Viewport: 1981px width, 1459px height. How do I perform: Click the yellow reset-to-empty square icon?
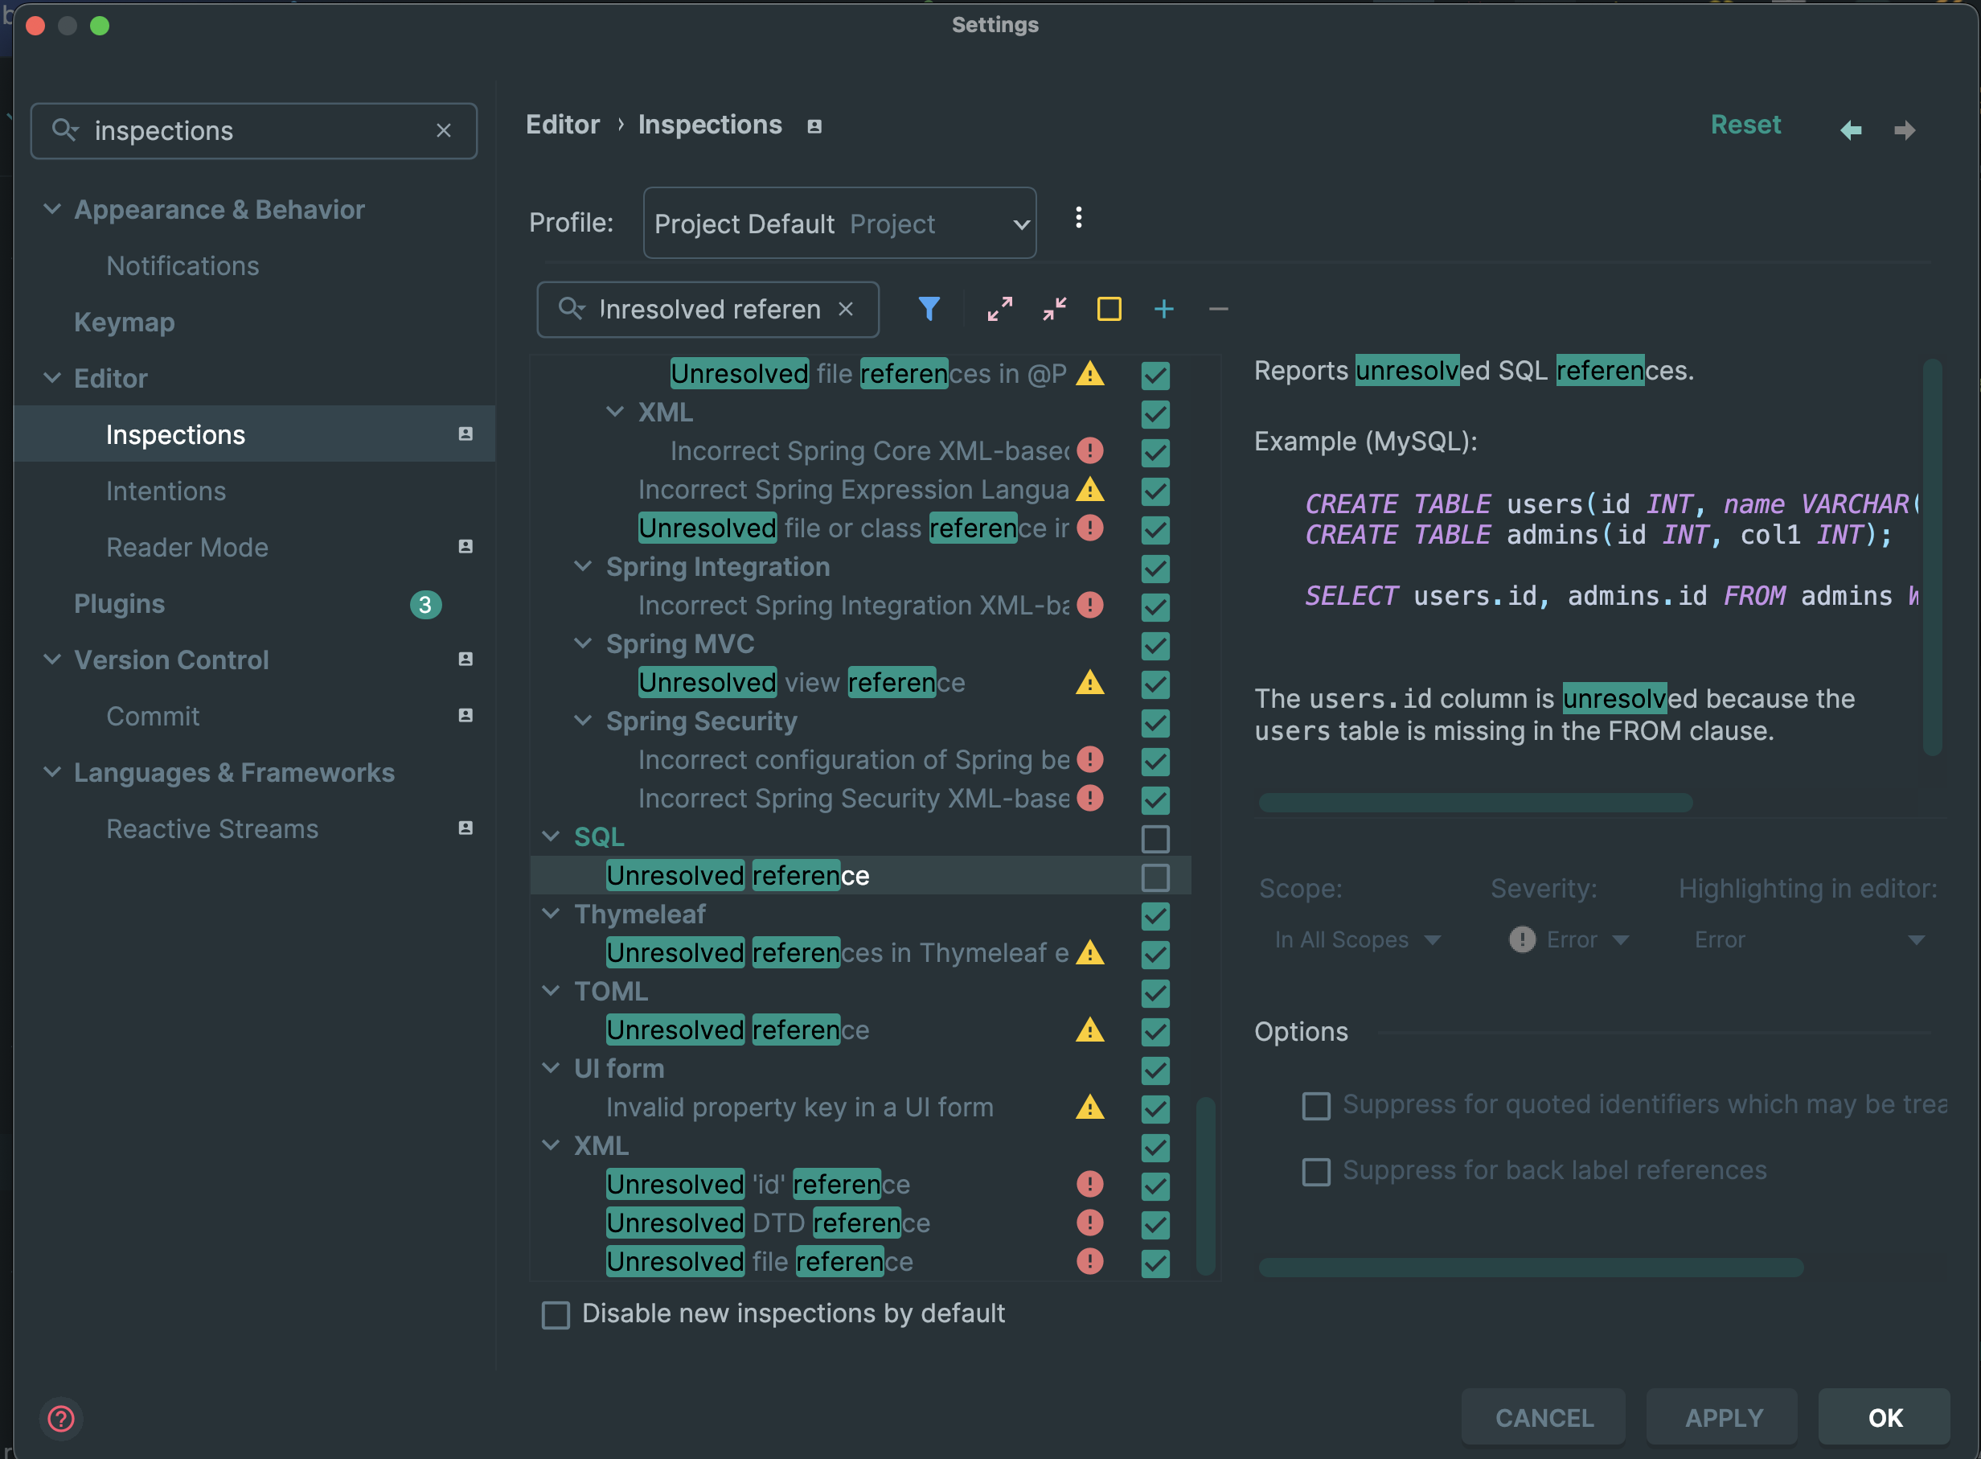coord(1109,309)
